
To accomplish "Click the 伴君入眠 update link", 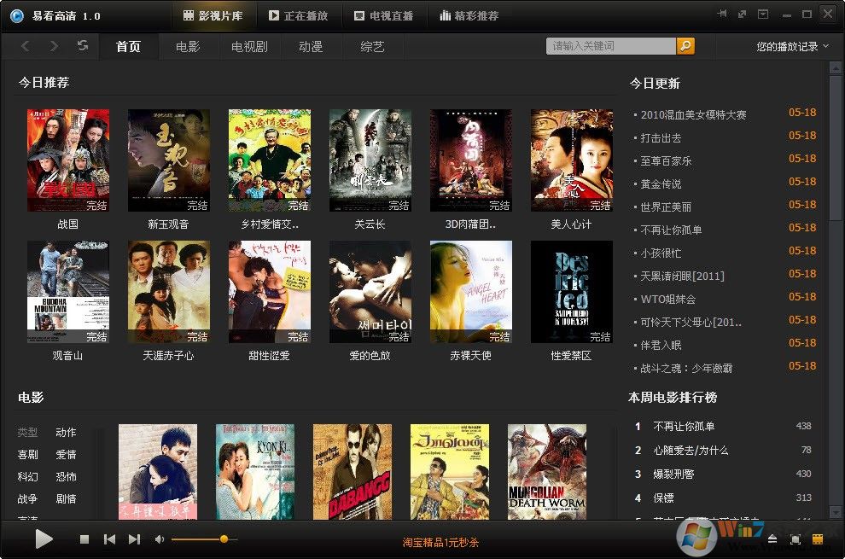I will (x=661, y=346).
